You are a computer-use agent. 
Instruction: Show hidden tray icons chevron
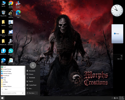pos(112,98)
